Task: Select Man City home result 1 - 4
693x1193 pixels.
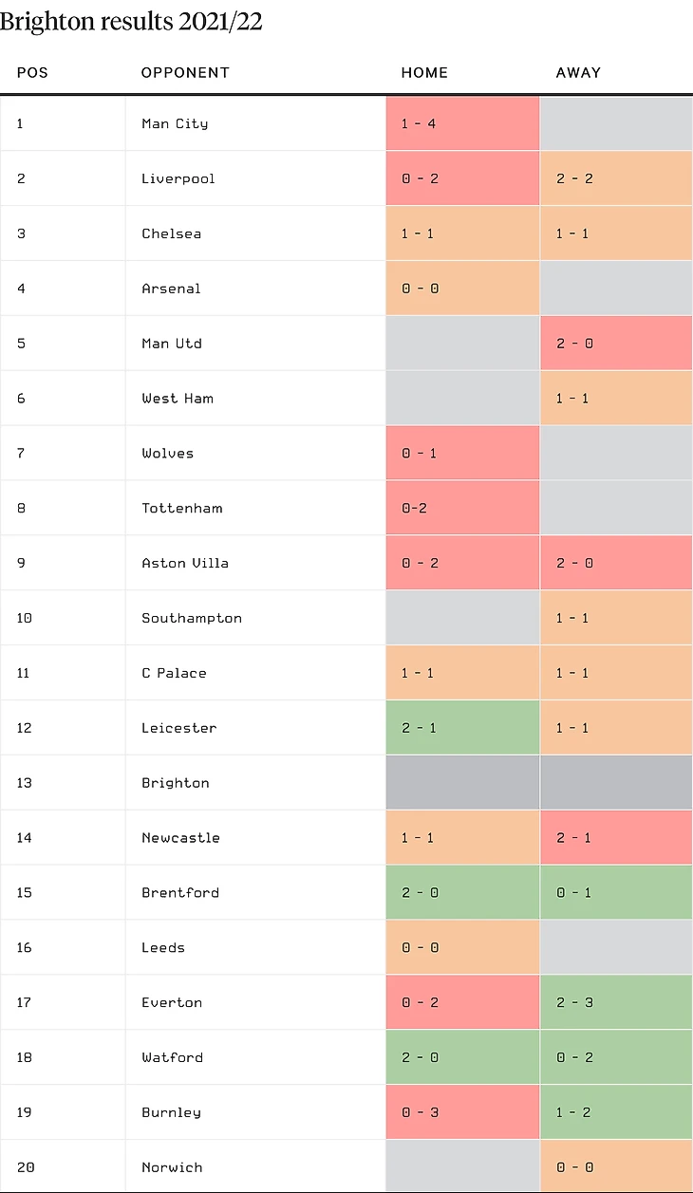Action: tap(420, 123)
